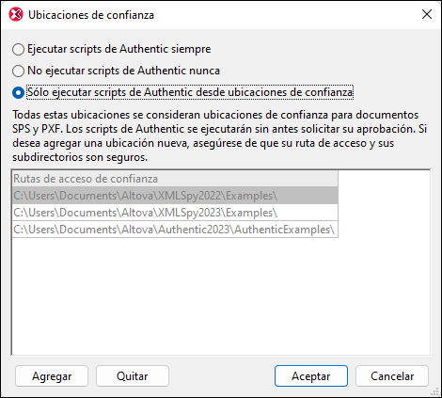
Task: Click the label text Ejecutar scripts de Authentic siempre
Action: pyautogui.click(x=119, y=49)
